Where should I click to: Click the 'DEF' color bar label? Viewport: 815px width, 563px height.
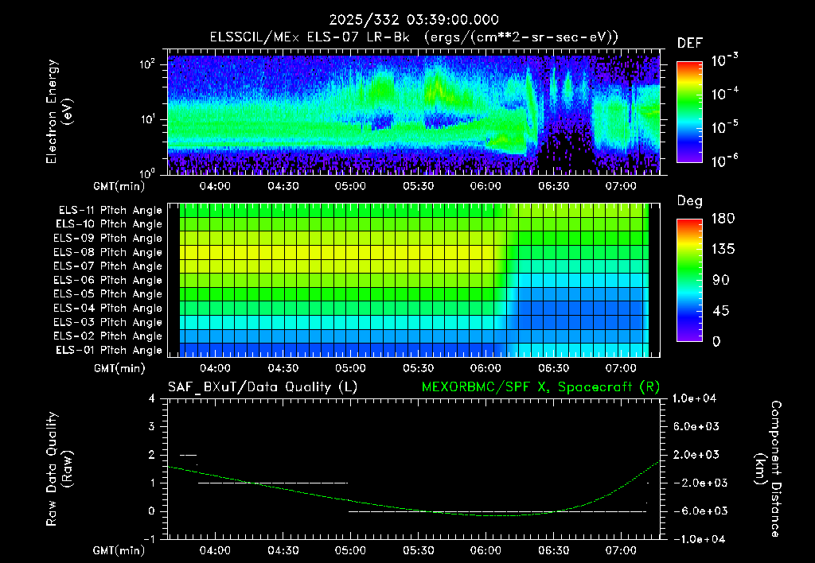coord(690,44)
